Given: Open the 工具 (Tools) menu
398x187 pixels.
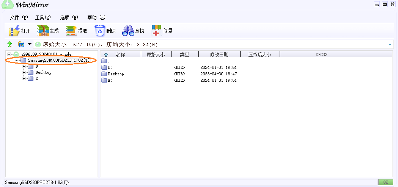Looking at the screenshot, I should [43, 17].
